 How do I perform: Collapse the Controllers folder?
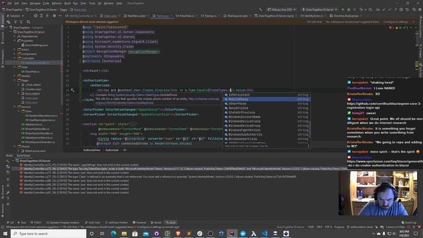15,58
